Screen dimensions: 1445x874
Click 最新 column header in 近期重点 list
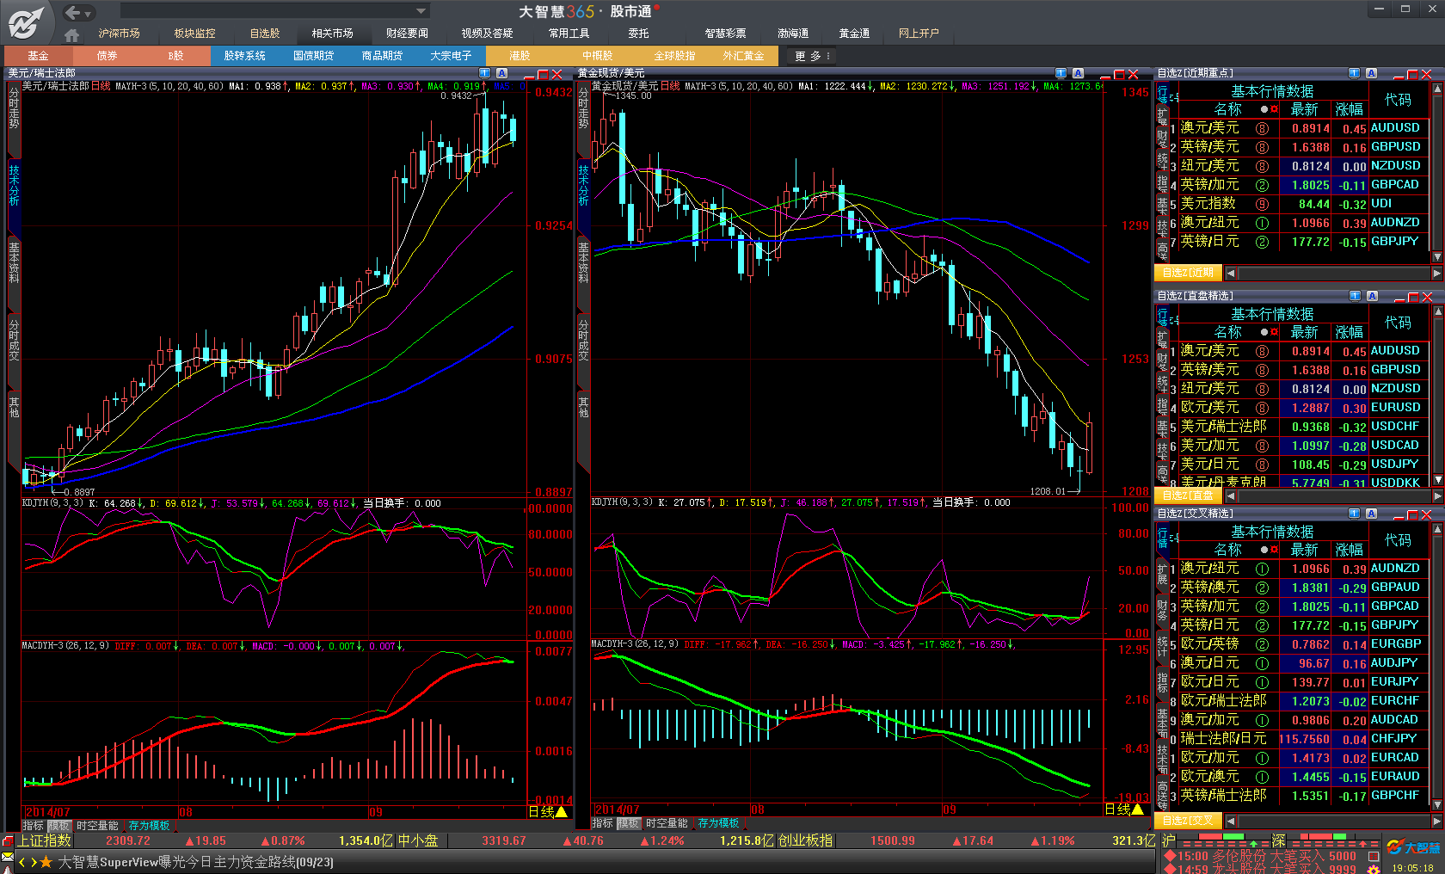[1304, 109]
